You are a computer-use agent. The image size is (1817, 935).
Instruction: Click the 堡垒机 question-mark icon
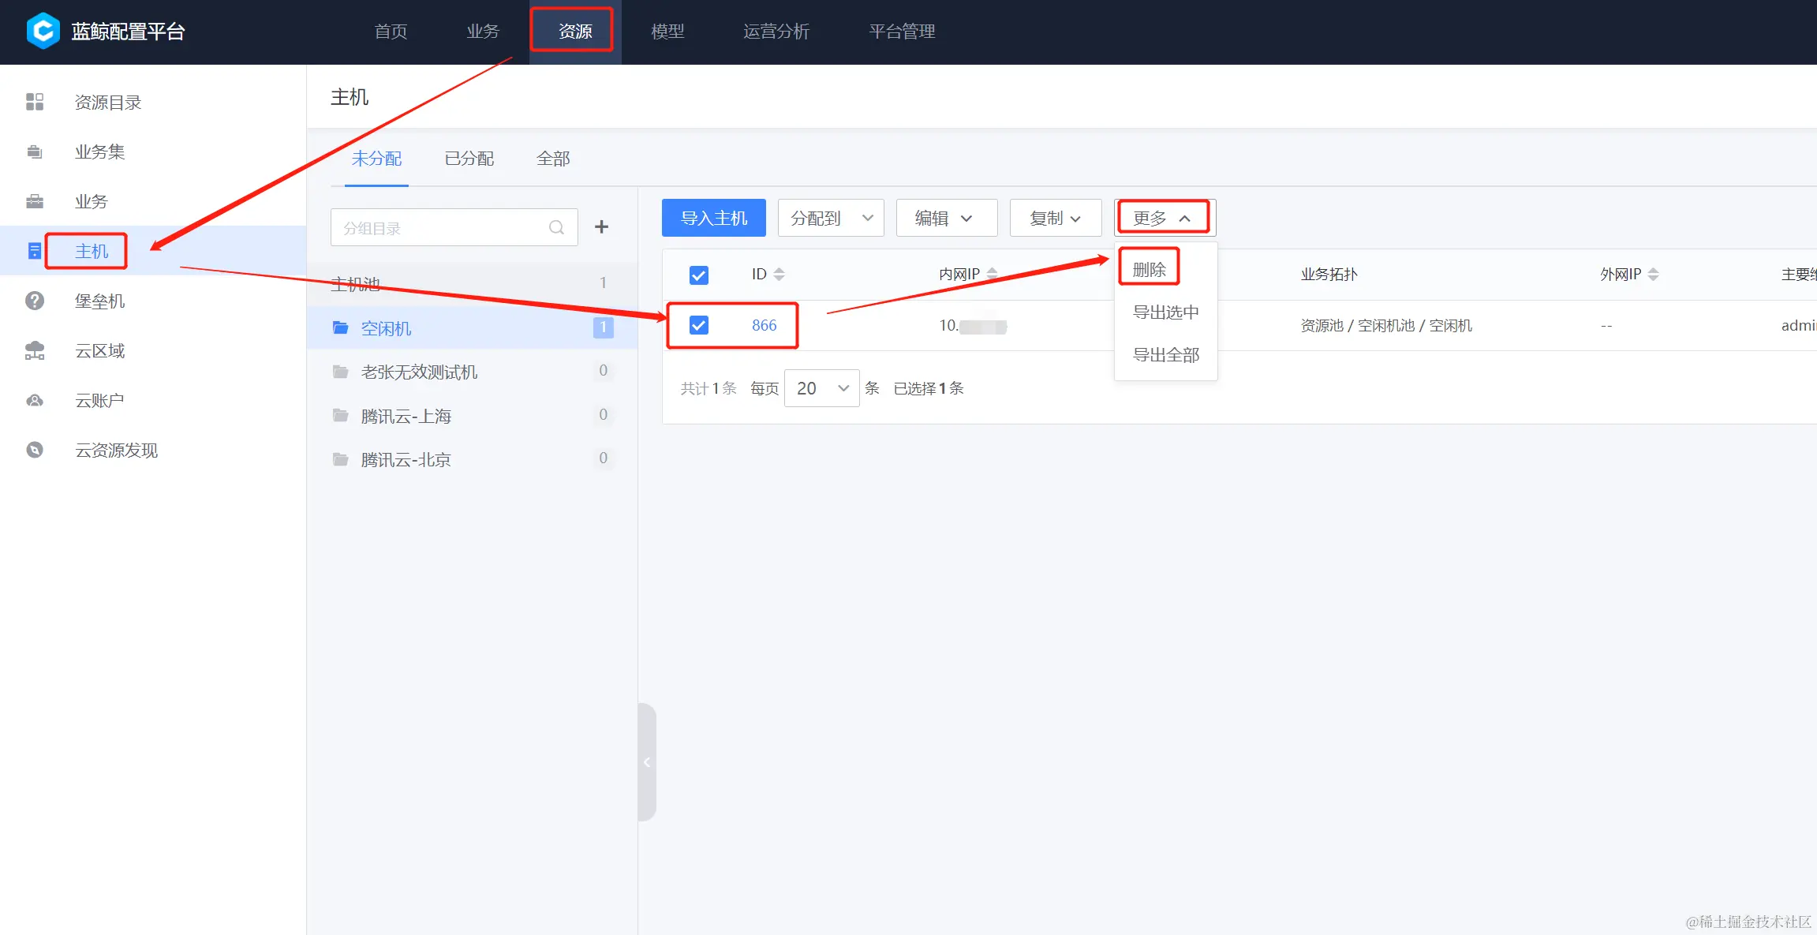point(35,301)
